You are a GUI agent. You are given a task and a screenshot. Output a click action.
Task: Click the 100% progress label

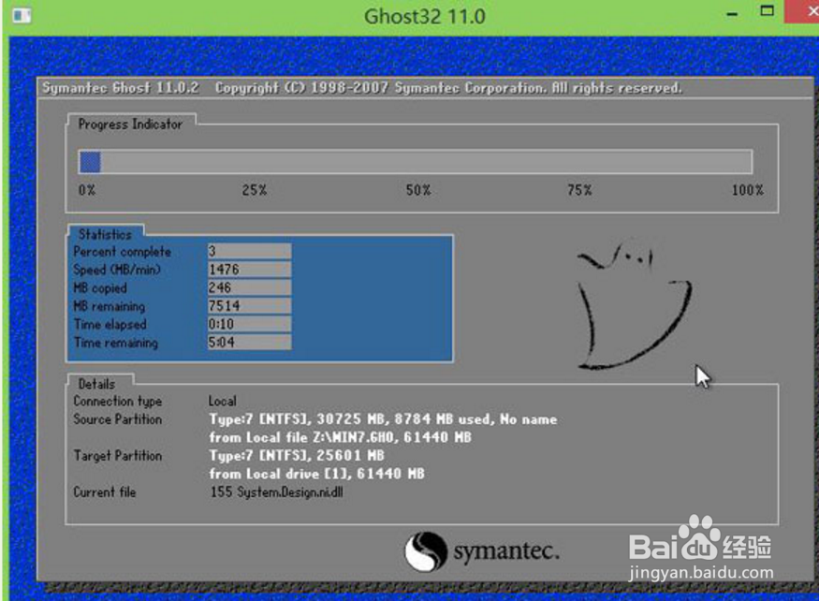click(x=748, y=190)
